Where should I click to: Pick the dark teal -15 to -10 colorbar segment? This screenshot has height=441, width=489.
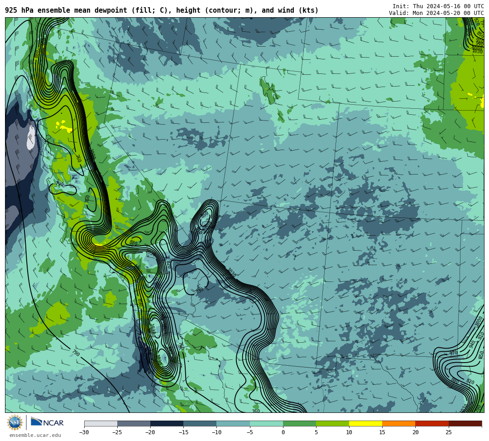(200, 423)
